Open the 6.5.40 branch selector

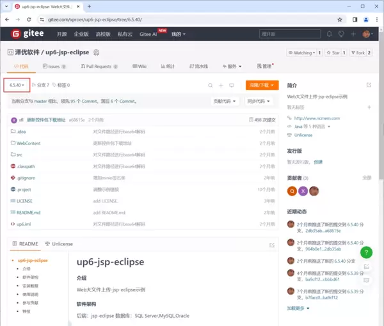click(x=17, y=85)
